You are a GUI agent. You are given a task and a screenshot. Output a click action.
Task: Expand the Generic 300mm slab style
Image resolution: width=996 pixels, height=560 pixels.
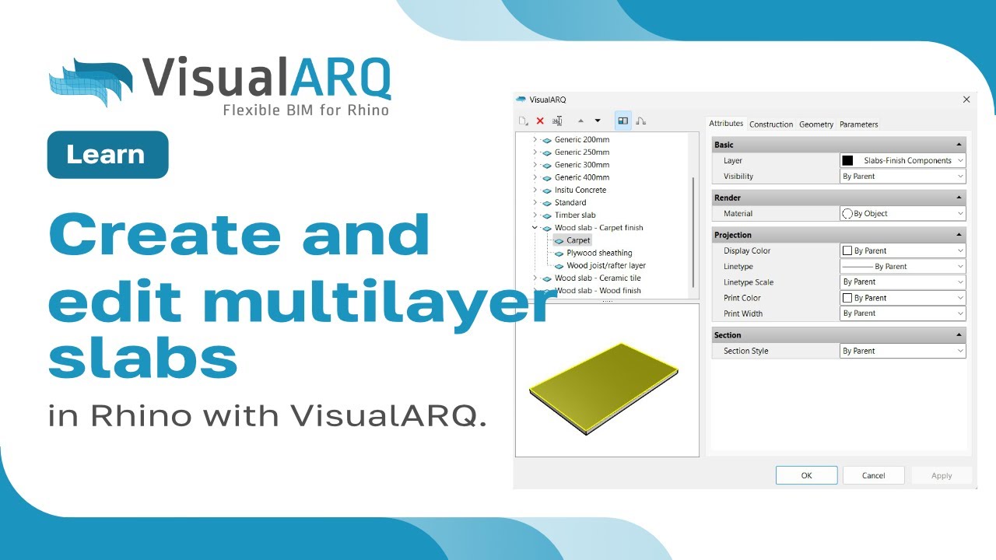click(x=535, y=165)
